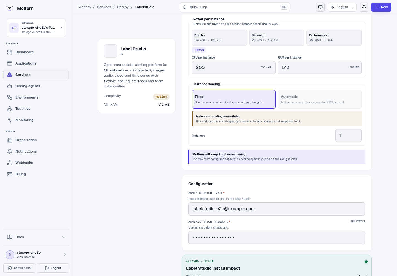Viewport: 397px width, 276px height.
Task: Open Applications in the sidebar
Action: tap(36, 63)
